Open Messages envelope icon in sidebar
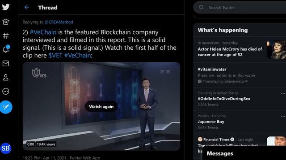 pyautogui.click(x=6, y=64)
